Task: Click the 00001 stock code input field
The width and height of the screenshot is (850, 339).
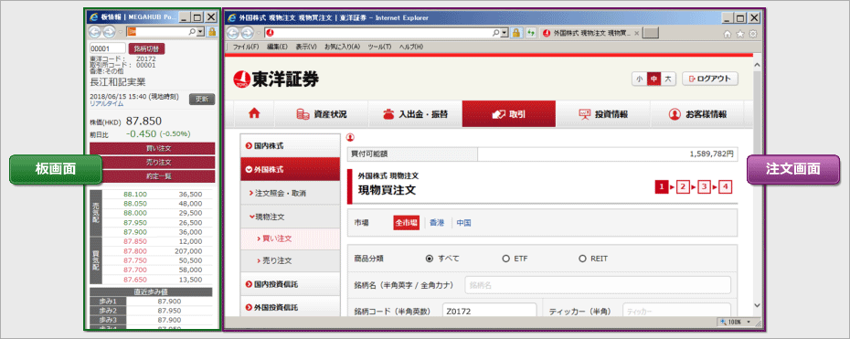Action: pos(107,48)
